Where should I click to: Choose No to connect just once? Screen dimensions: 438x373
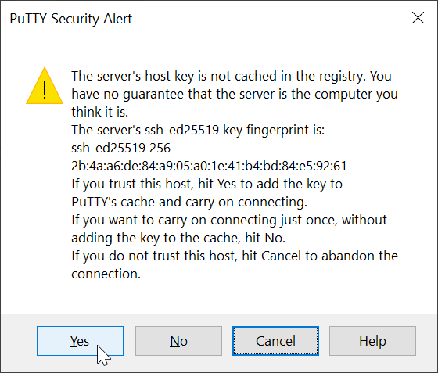point(178,341)
